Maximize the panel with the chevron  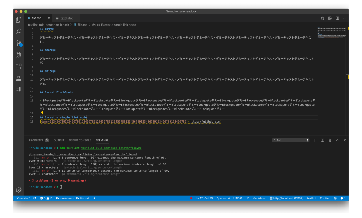point(337,140)
